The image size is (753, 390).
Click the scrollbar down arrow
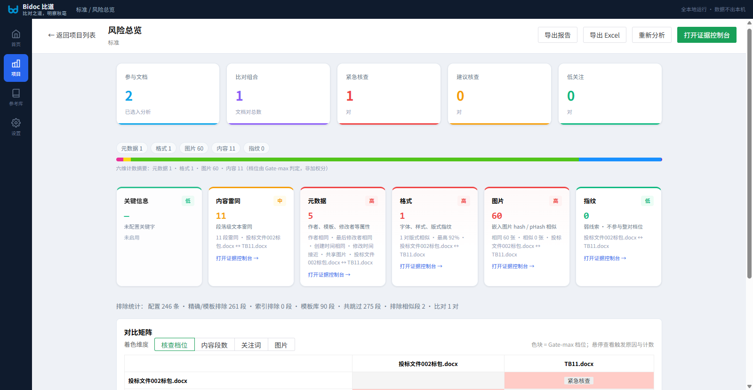pyautogui.click(x=749, y=386)
